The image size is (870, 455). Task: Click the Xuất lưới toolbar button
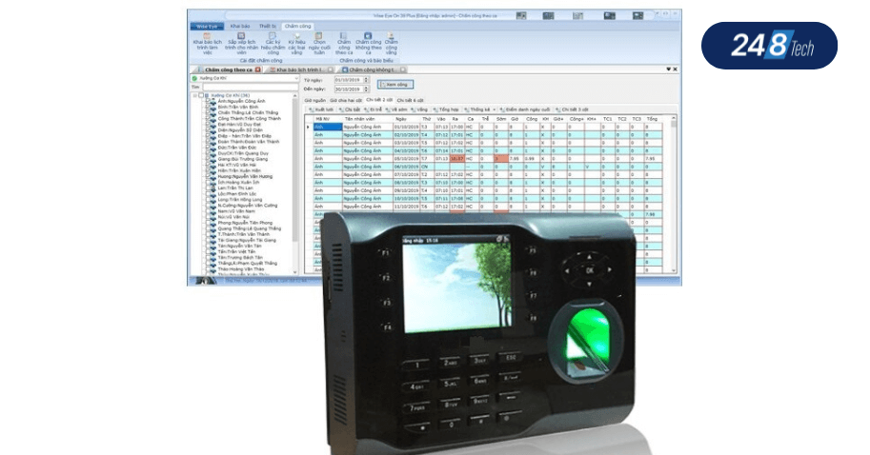point(321,109)
